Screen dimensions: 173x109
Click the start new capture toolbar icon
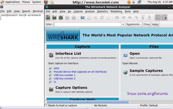point(61,17)
